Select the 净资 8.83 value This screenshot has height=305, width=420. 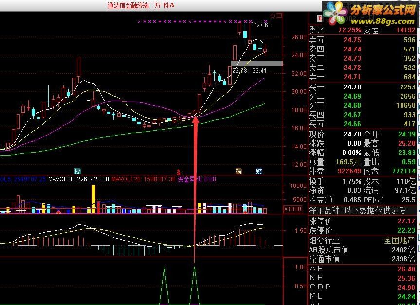(x=354, y=190)
